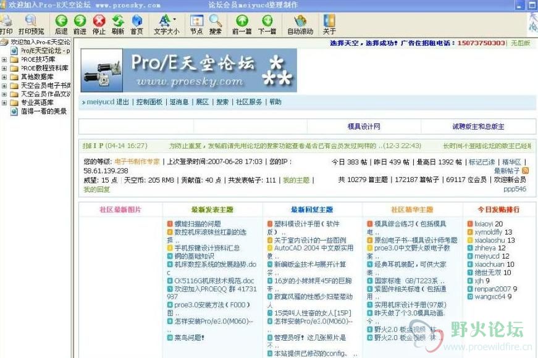Open post 铜的基础知识
This screenshot has height=358, width=538.
pyautogui.click(x=194, y=256)
